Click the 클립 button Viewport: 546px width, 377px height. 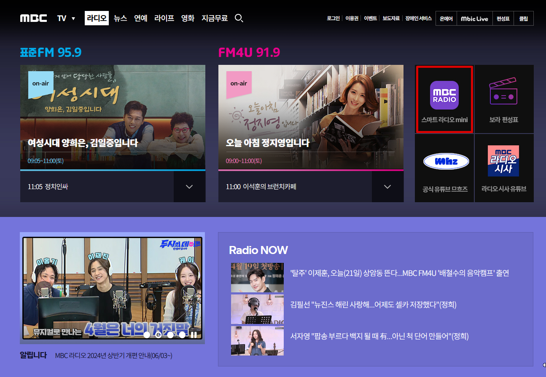pyautogui.click(x=523, y=19)
